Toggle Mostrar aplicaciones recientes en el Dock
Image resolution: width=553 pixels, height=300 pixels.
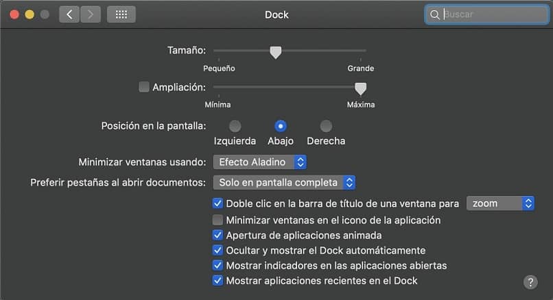click(218, 281)
